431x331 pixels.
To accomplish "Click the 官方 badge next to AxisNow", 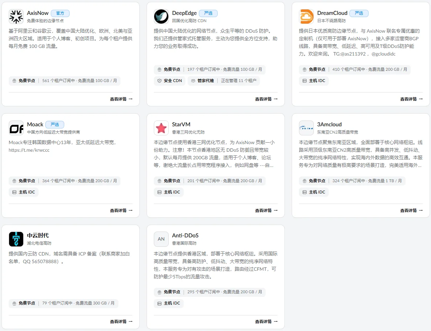I will pyautogui.click(x=60, y=13).
